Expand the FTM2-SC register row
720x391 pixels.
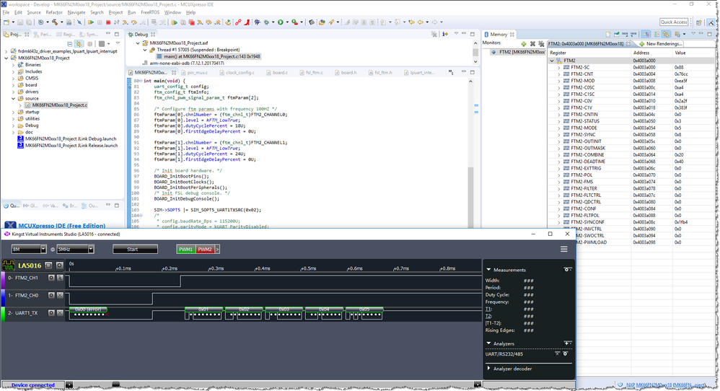coord(558,67)
